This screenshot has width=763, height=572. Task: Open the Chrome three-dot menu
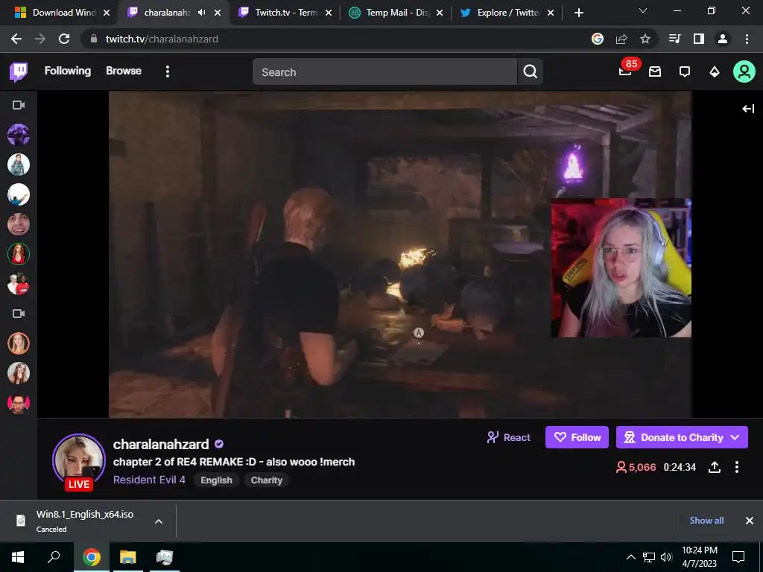(x=747, y=39)
